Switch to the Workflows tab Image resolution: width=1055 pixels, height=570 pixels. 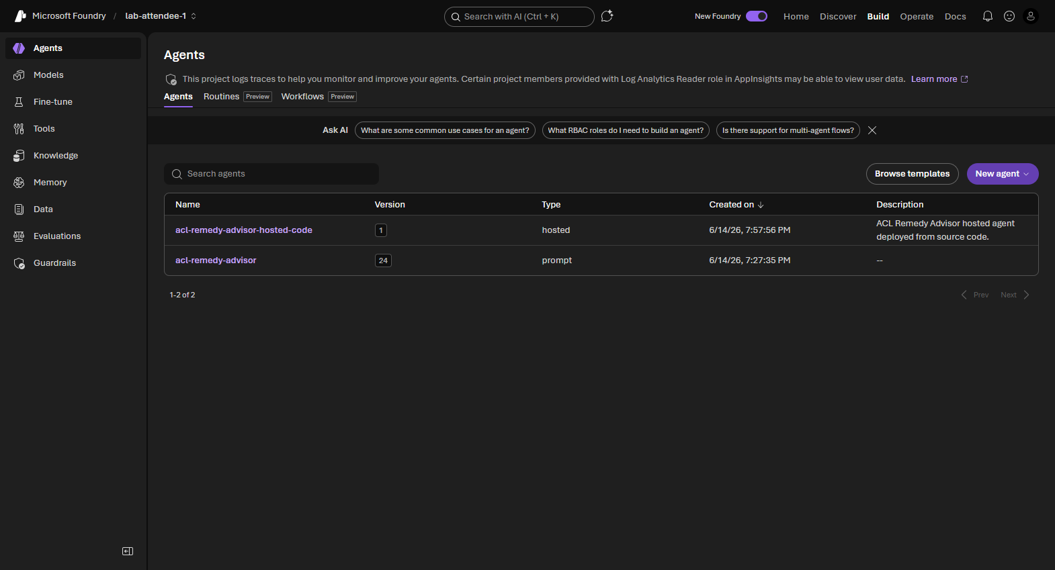coord(319,97)
